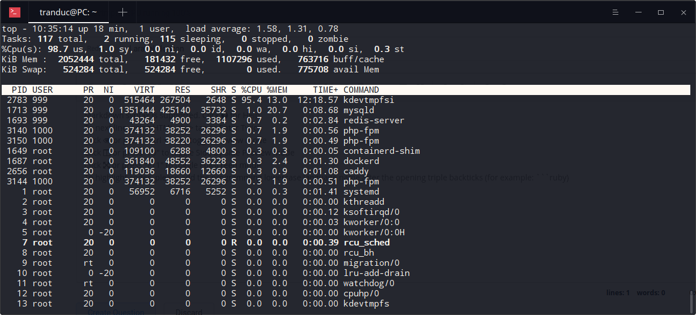The image size is (696, 315).
Task: Maximize the terminal window
Action: (x=661, y=12)
